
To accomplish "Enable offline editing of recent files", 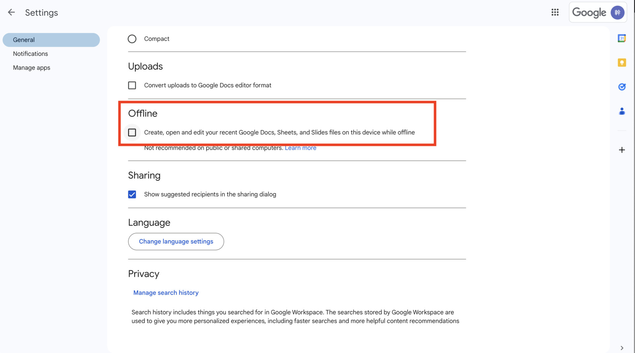I will pos(132,132).
